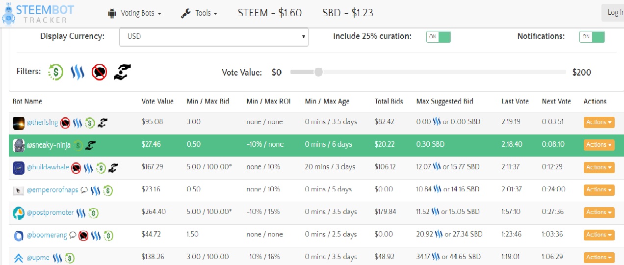The image size is (624, 265).
Task: Click the @buildawhale avatar icon
Action: coord(19,167)
